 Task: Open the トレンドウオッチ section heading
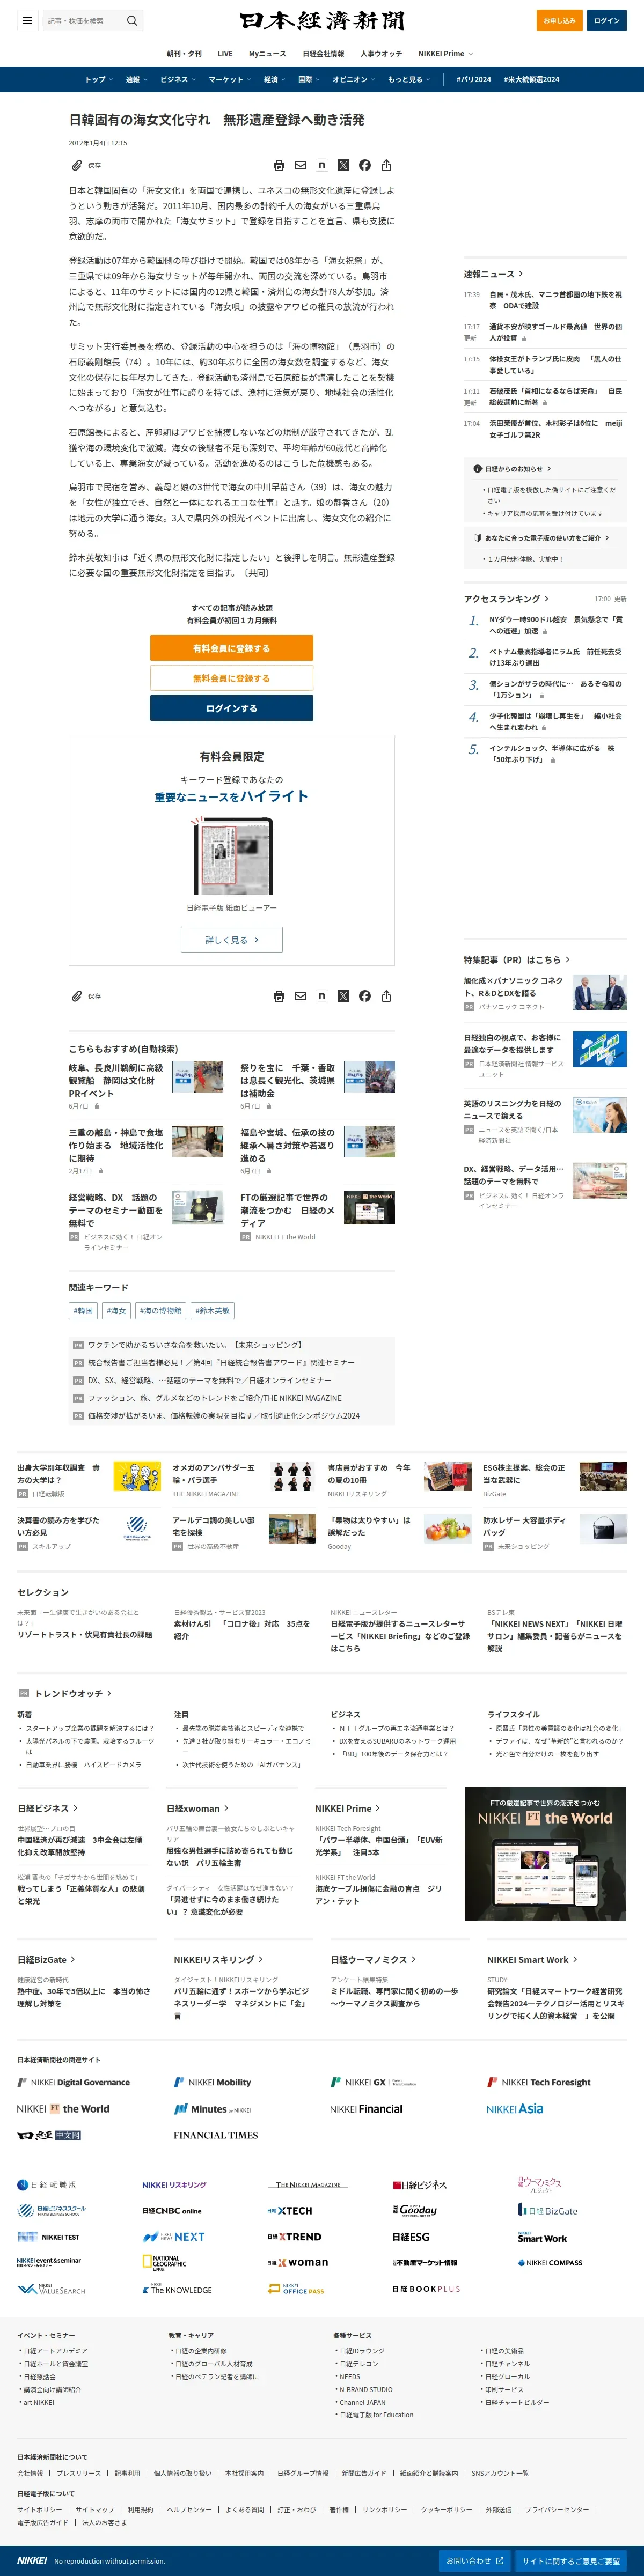[x=73, y=1693]
